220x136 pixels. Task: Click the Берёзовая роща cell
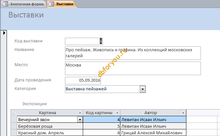click(x=50, y=126)
